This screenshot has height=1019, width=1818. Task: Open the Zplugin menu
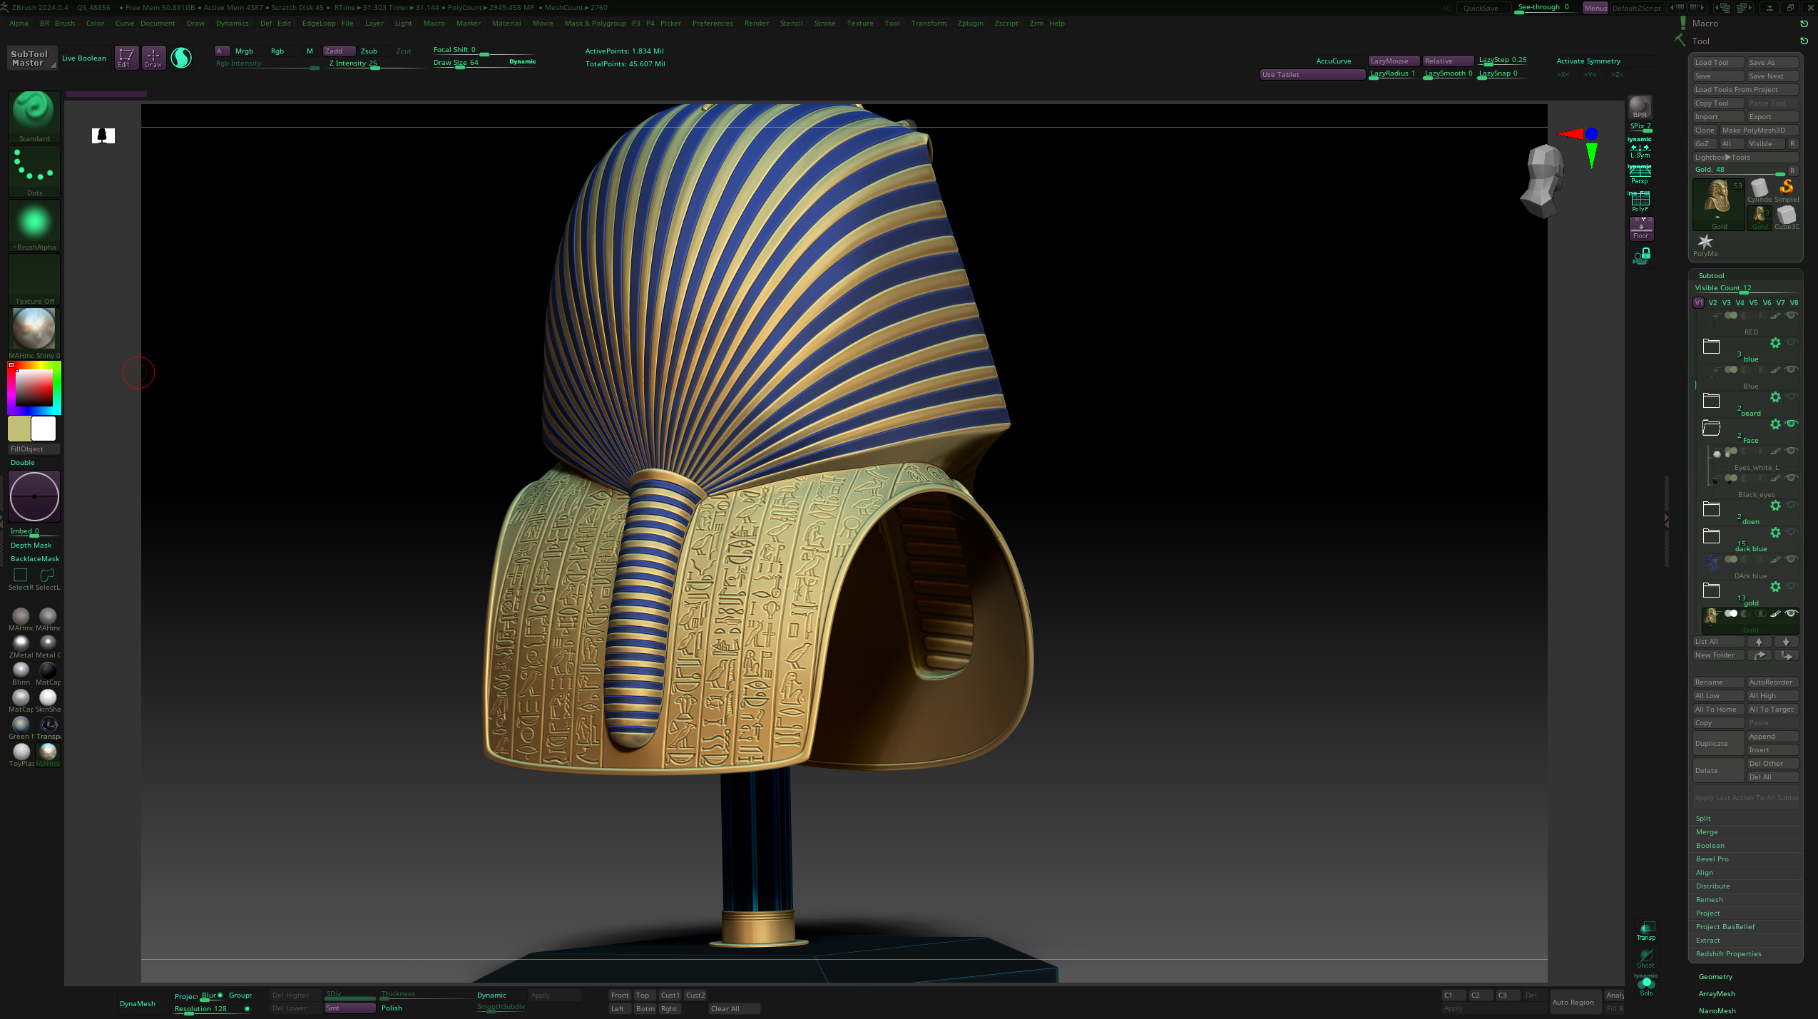[970, 24]
